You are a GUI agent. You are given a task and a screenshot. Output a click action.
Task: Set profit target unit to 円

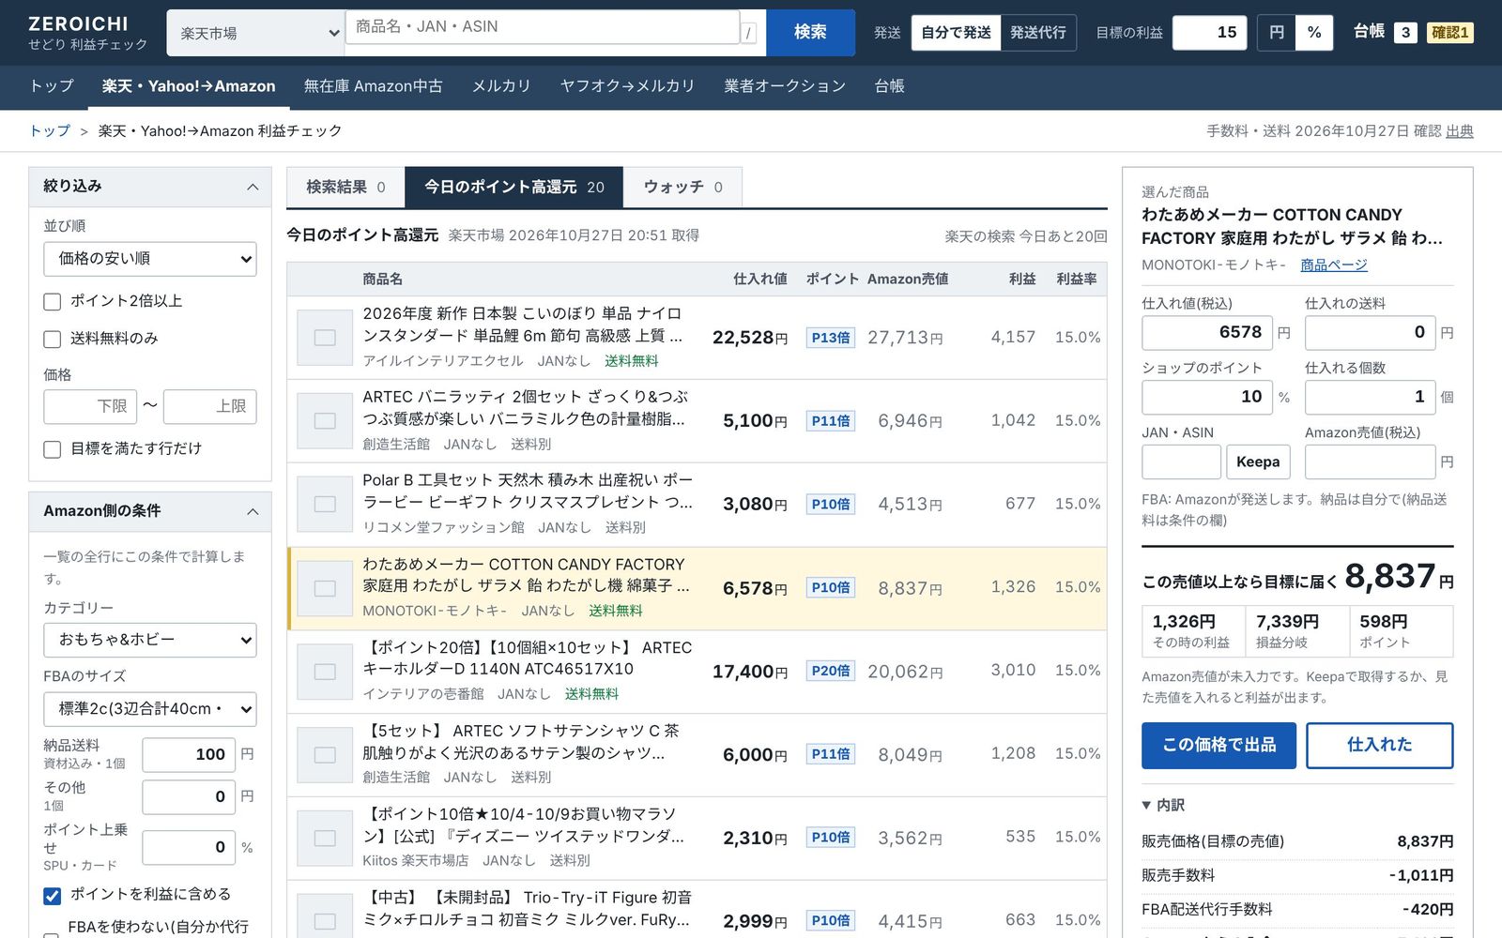click(x=1277, y=33)
